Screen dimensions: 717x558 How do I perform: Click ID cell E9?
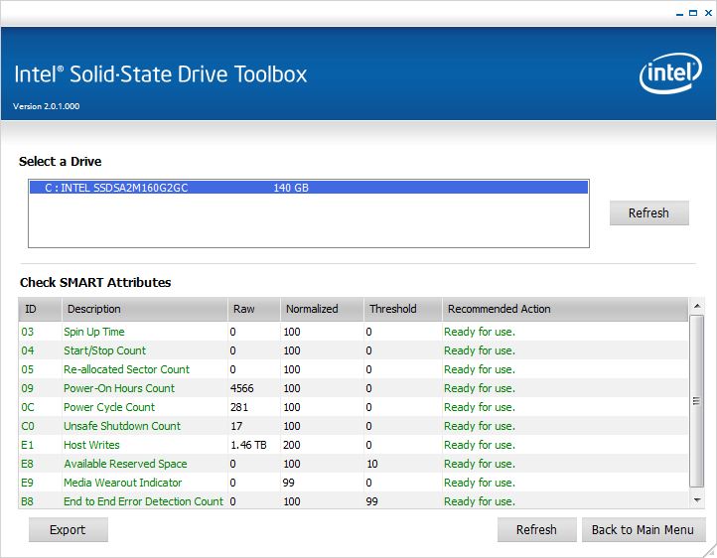pyautogui.click(x=27, y=483)
